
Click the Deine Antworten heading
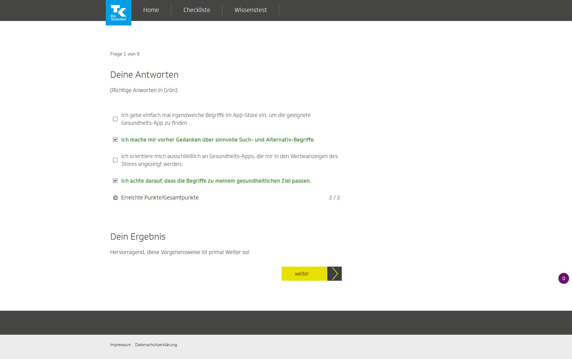pos(144,75)
